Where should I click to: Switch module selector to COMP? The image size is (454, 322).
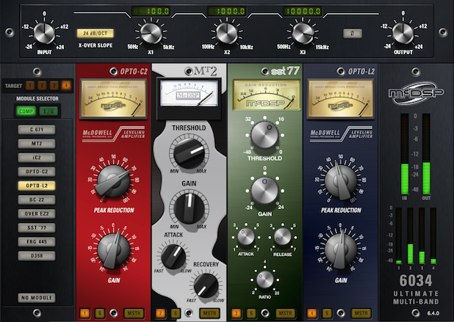click(26, 111)
